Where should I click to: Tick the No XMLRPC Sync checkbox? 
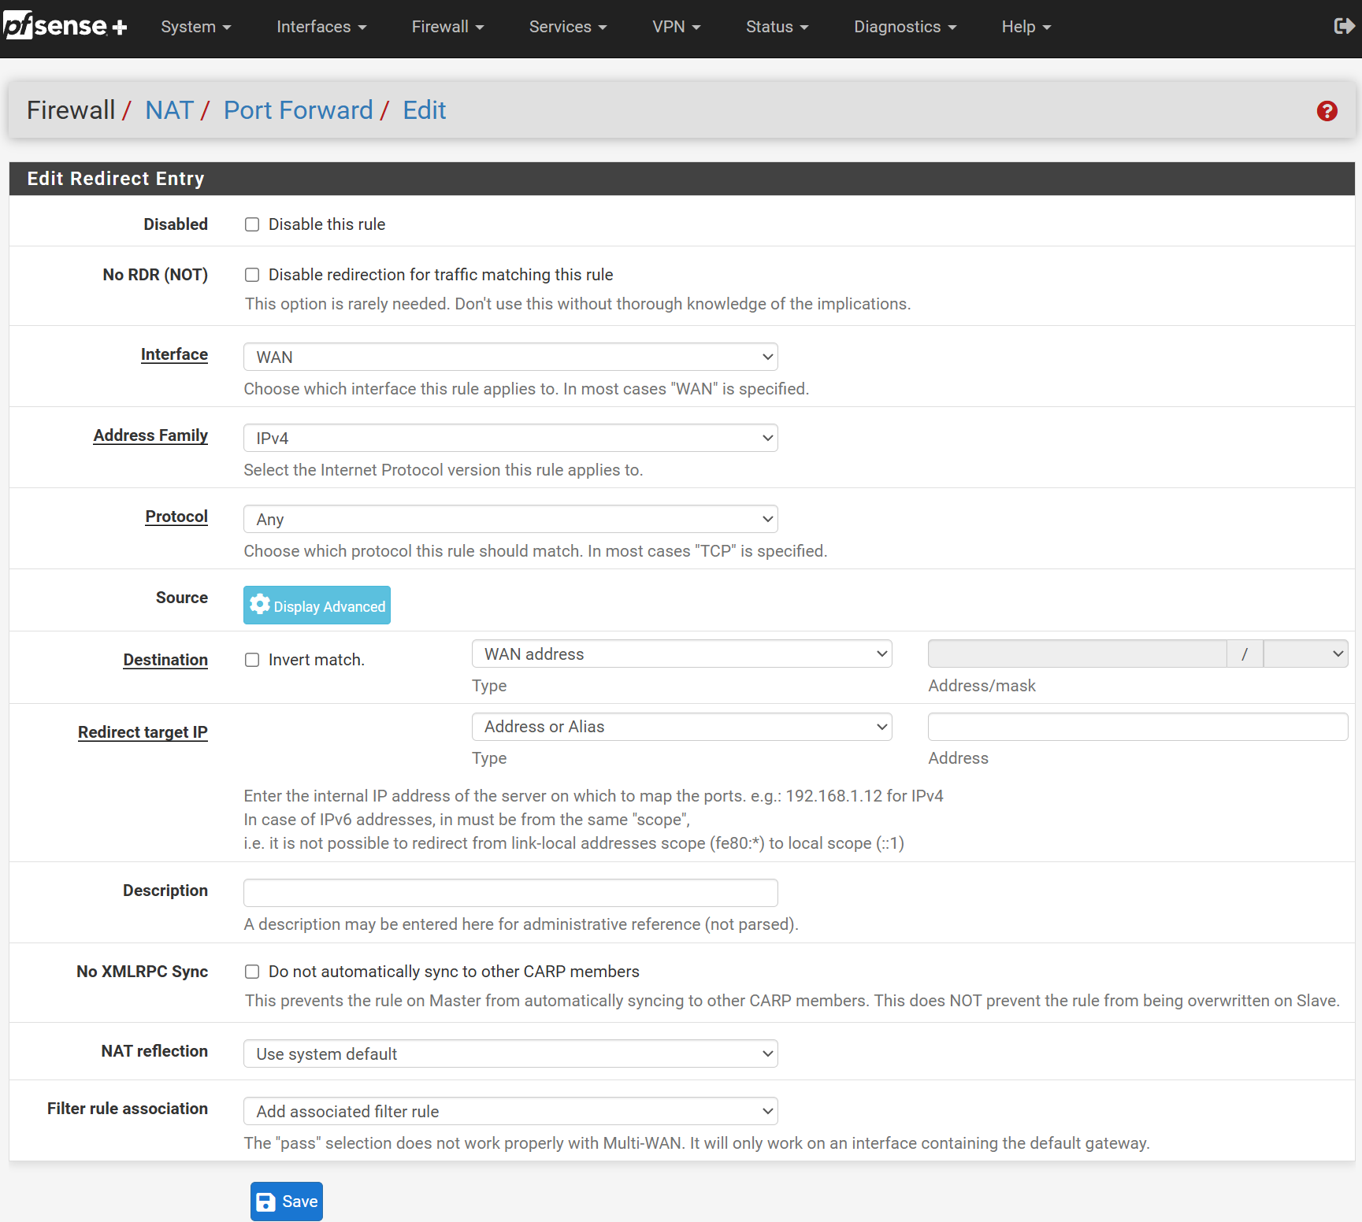(252, 972)
